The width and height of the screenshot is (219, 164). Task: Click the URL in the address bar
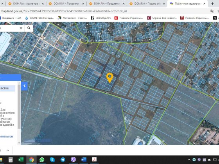pyautogui.click(x=64, y=11)
